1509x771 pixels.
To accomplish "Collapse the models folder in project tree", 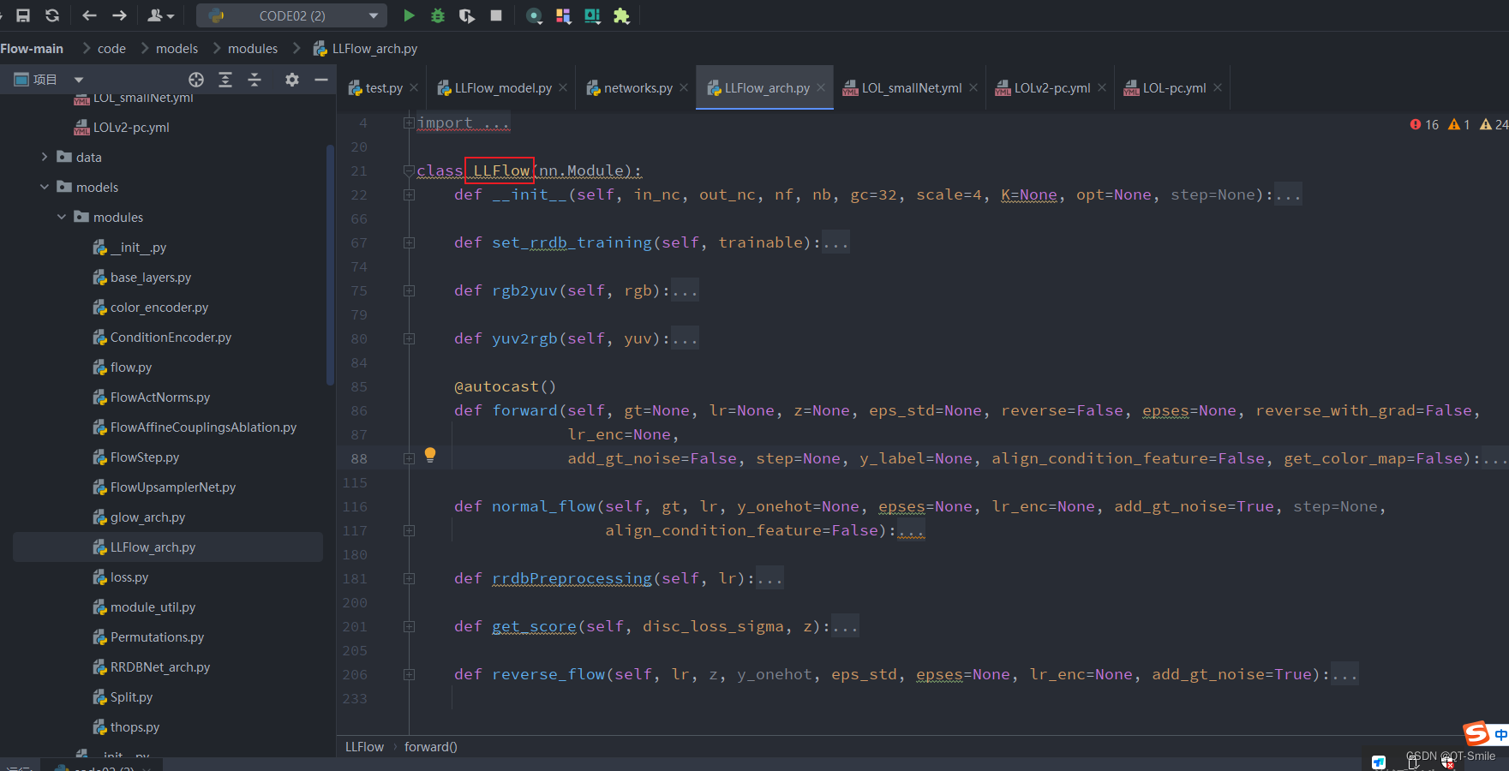I will (45, 187).
